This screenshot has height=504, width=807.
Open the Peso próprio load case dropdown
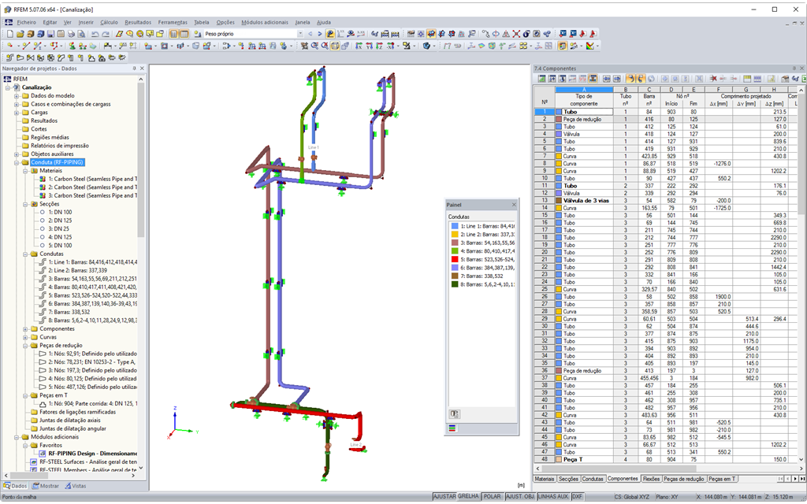click(300, 34)
